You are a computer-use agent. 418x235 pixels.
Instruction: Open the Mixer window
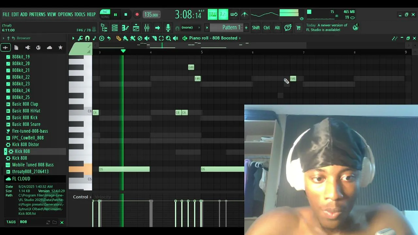(x=147, y=28)
